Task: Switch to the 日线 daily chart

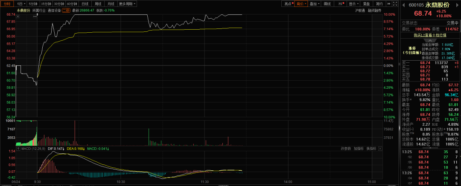Action: pos(85,4)
